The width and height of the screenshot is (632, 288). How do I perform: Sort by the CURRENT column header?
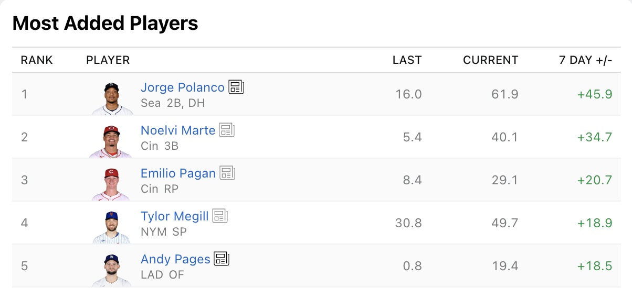pyautogui.click(x=491, y=60)
